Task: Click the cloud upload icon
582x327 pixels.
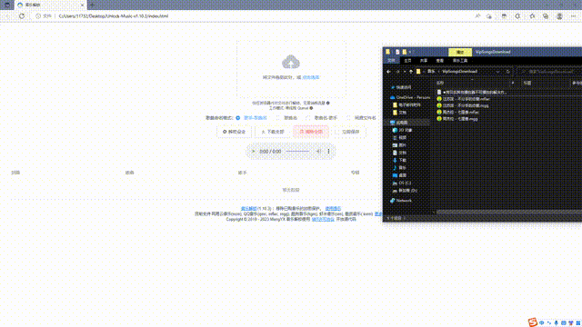Action: (291, 62)
